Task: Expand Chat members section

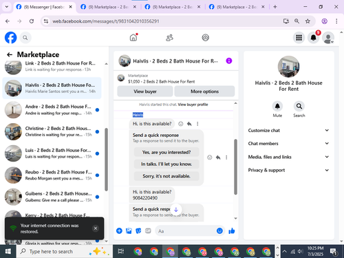Action: click(x=288, y=144)
